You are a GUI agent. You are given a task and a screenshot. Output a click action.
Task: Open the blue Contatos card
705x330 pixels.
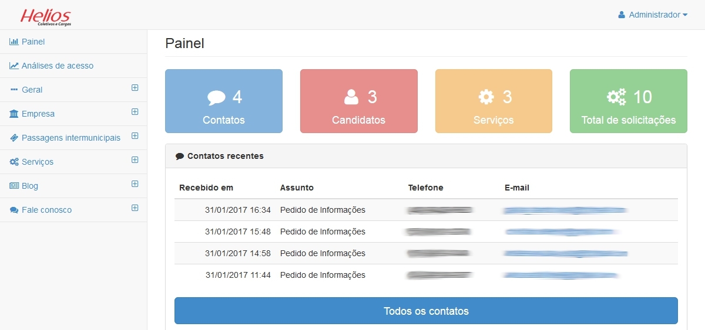point(224,101)
